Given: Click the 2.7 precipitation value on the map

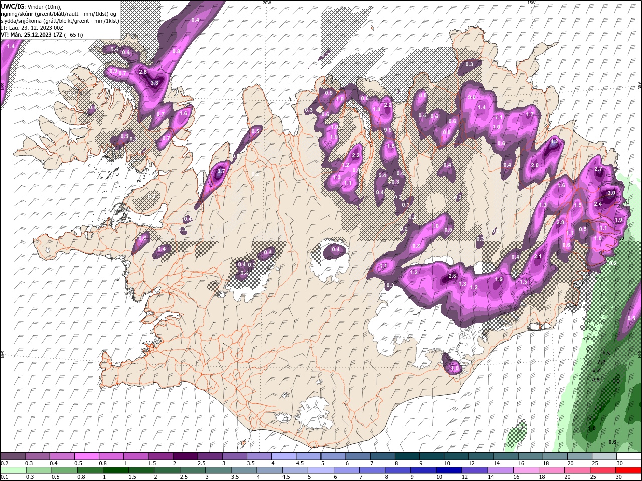Looking at the screenshot, I should [x=598, y=169].
